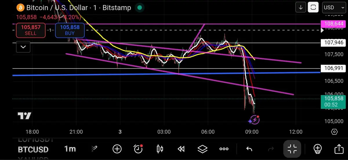The image size is (348, 160).
Task: Open the USD currency dropdown
Action: pyautogui.click(x=333, y=8)
